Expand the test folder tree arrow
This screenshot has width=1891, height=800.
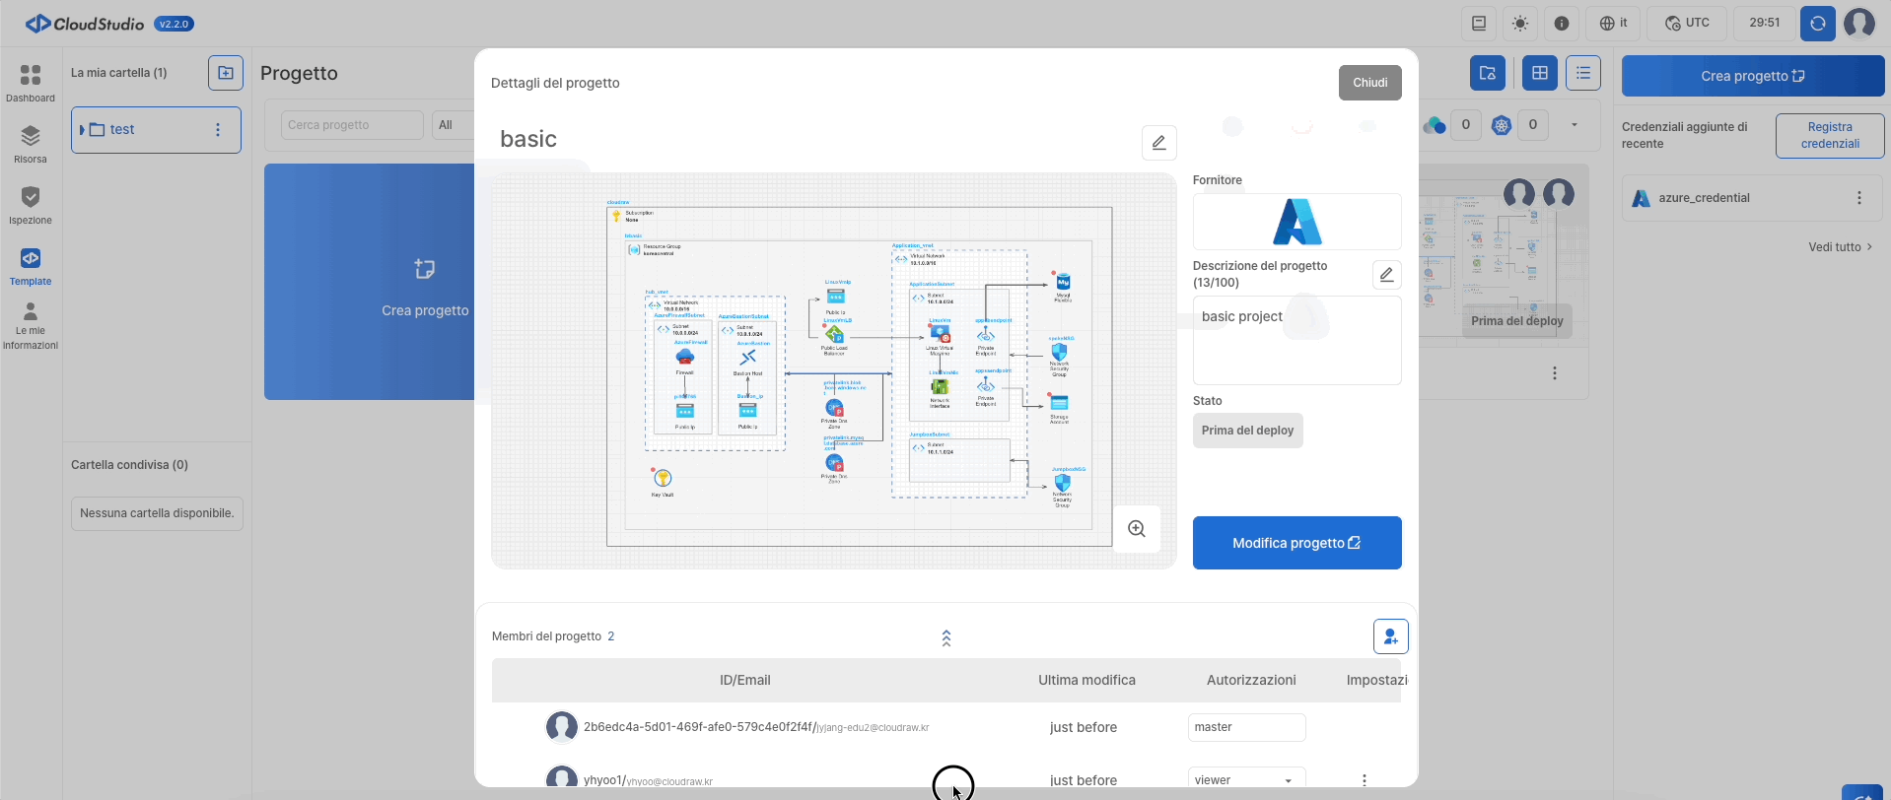[83, 130]
